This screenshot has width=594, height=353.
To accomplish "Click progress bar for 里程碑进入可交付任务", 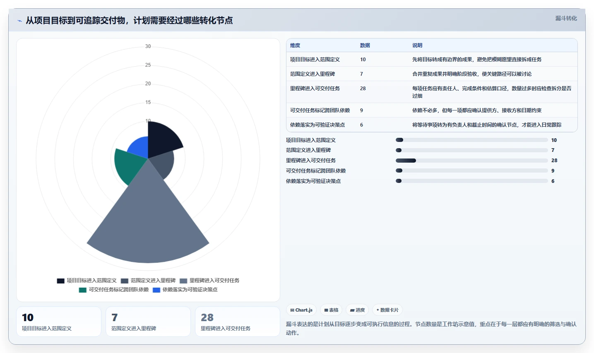I will pos(472,161).
